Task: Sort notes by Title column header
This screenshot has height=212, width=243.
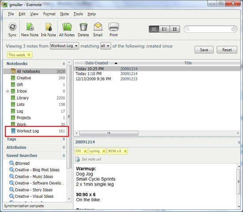Action: pos(188,63)
